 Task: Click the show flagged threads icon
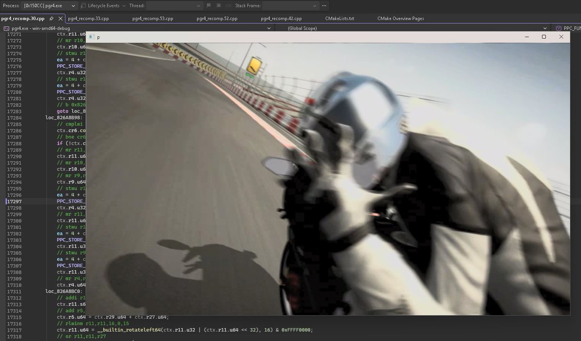point(218,6)
